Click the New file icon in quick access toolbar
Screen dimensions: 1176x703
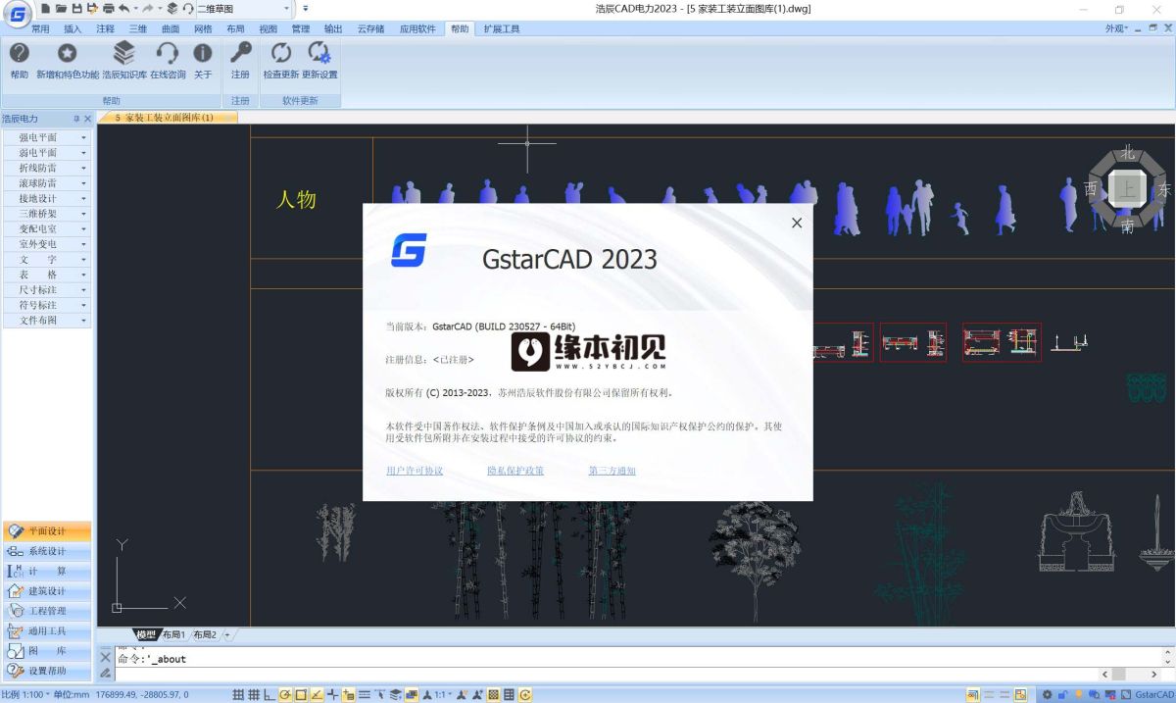coord(45,9)
